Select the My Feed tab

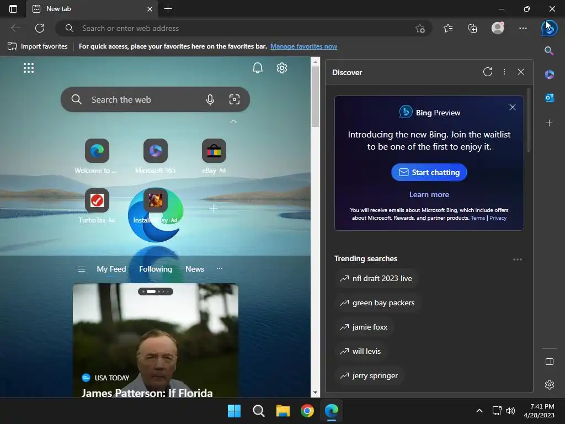[x=111, y=269]
